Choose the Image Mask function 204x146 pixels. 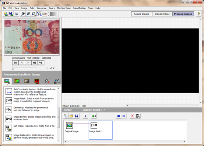coord(31,100)
